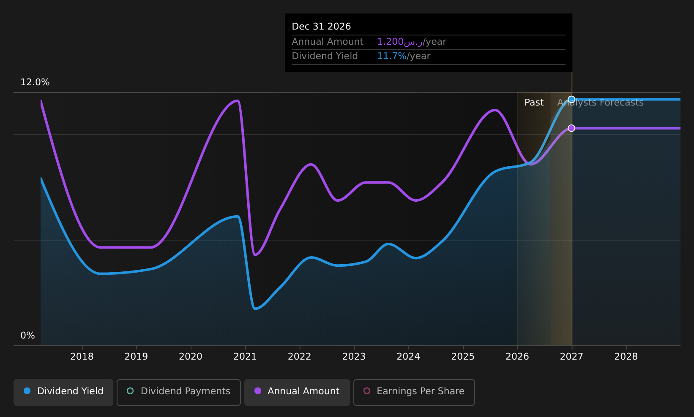The width and height of the screenshot is (694, 417).
Task: Click the 2021 x-axis year label
Action: (245, 357)
